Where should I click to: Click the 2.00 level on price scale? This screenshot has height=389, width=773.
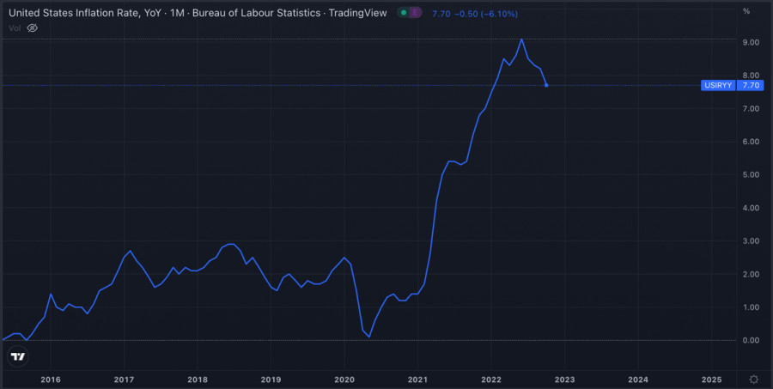click(750, 274)
